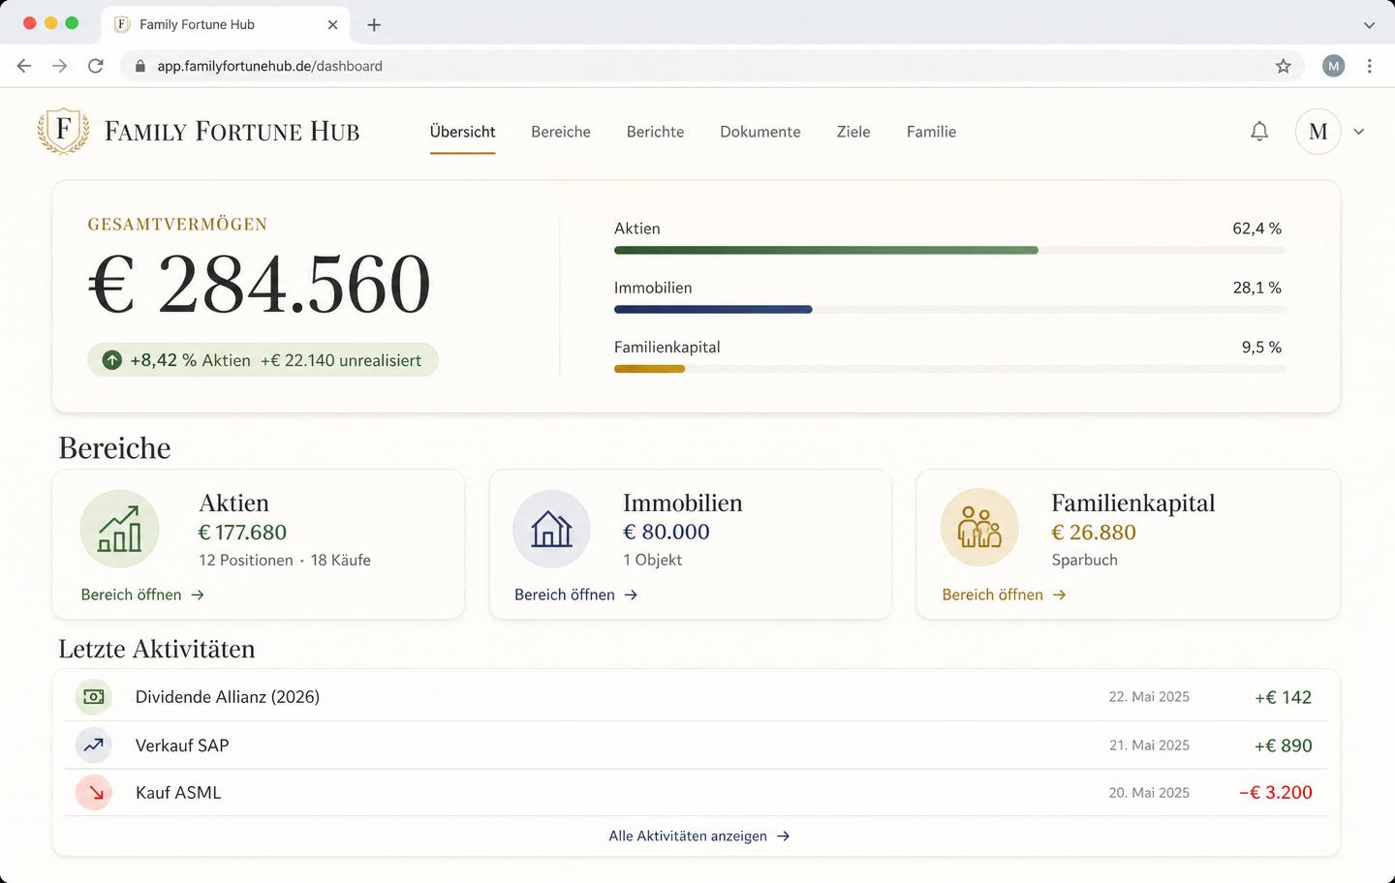The image size is (1395, 883).
Task: Open a new tab with the plus icon
Action: [x=374, y=25]
